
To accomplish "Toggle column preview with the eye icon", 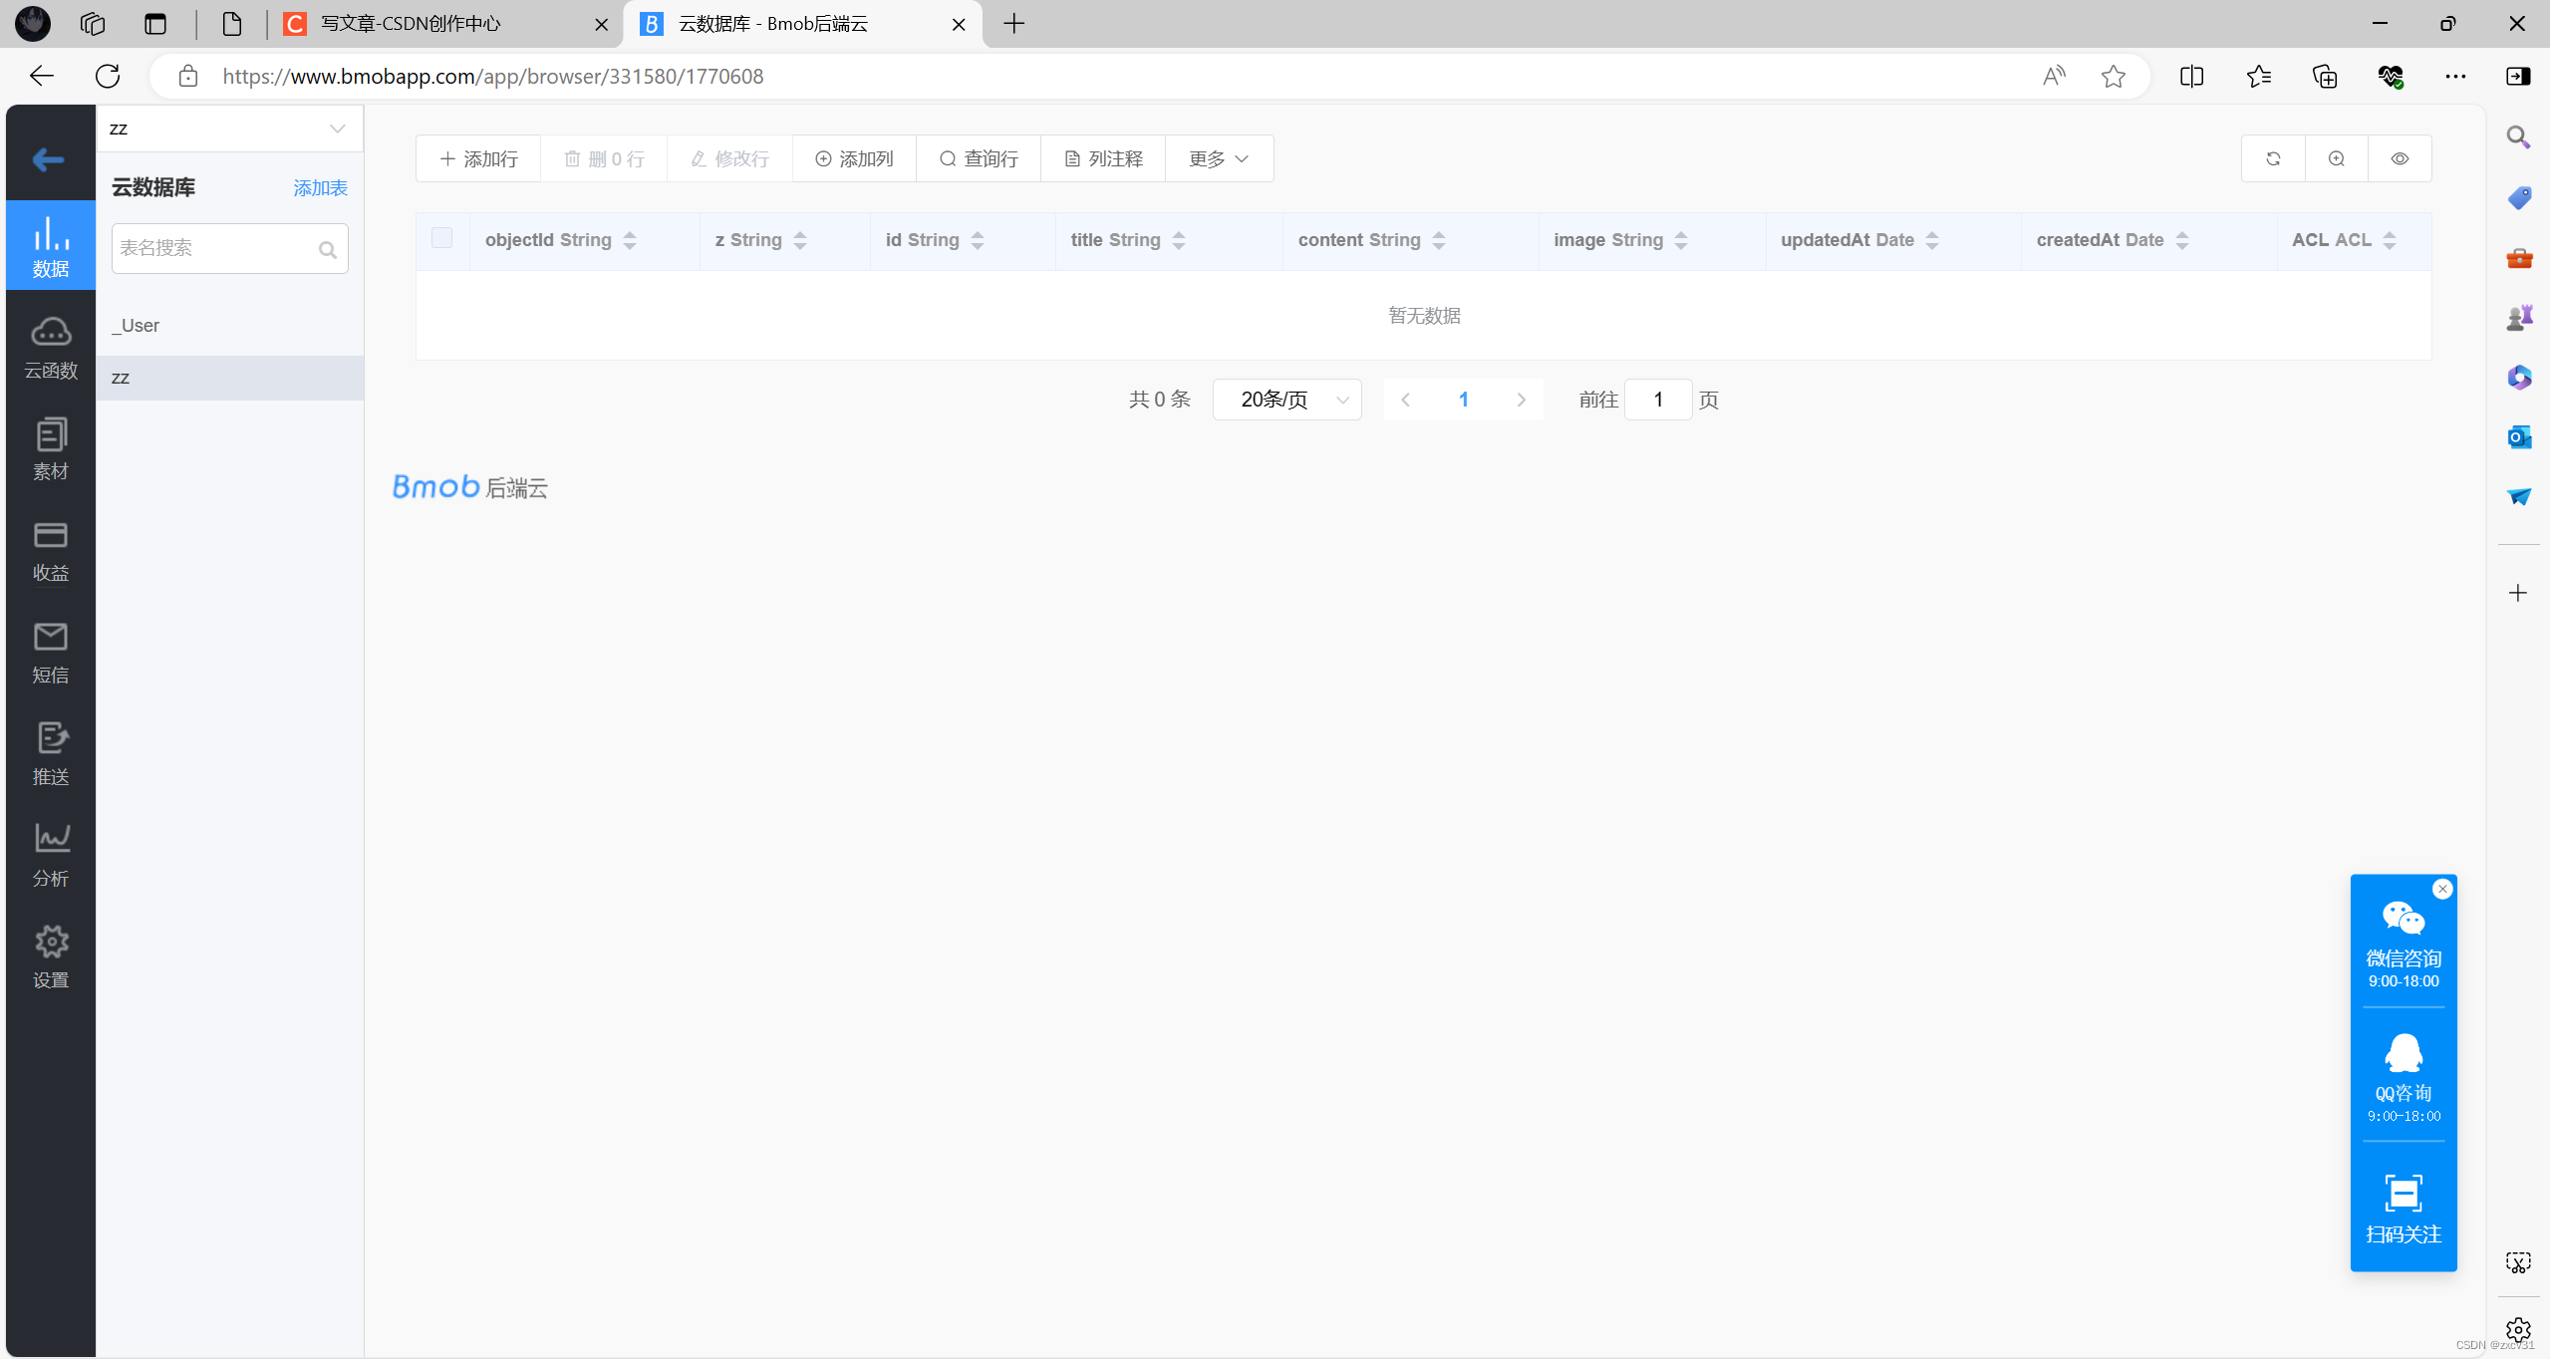I will click(2399, 157).
